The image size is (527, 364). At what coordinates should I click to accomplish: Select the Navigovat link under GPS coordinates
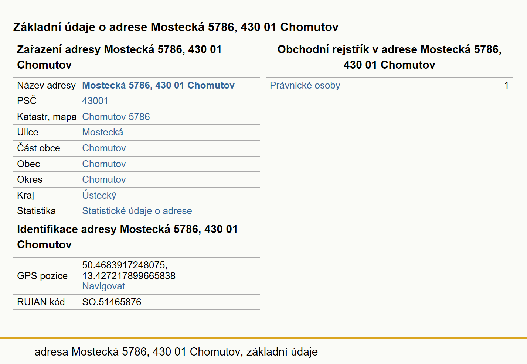click(103, 286)
